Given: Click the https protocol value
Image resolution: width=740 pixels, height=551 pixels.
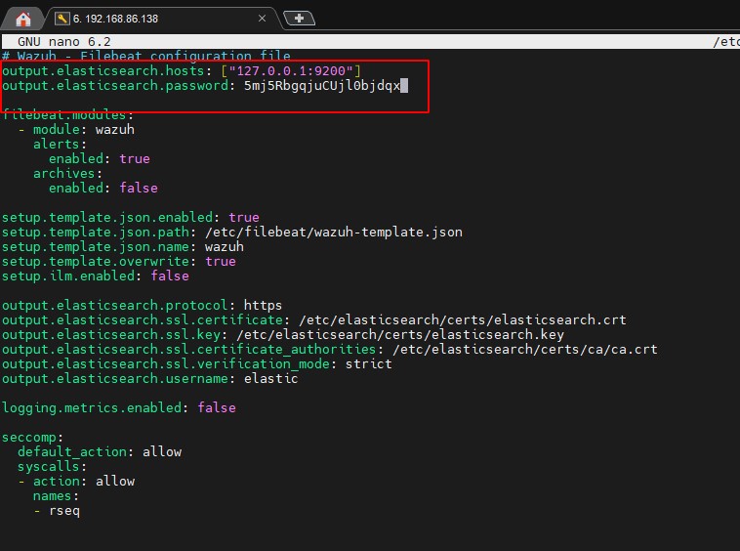Looking at the screenshot, I should 263,305.
